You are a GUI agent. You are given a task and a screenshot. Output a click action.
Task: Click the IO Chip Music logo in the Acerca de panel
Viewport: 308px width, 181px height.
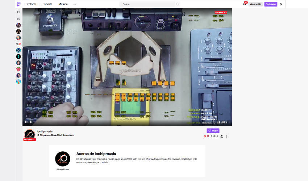coord(62,159)
